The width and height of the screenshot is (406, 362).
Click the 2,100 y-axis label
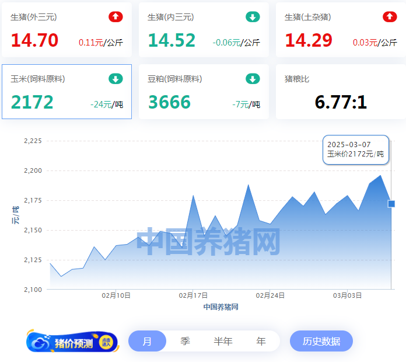click(x=33, y=290)
